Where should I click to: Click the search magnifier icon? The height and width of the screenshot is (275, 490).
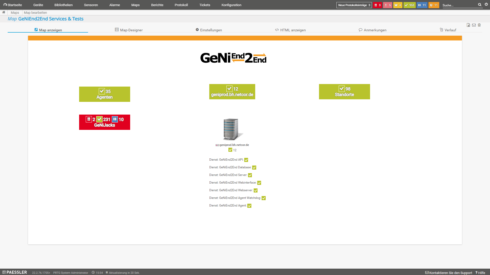click(x=480, y=5)
